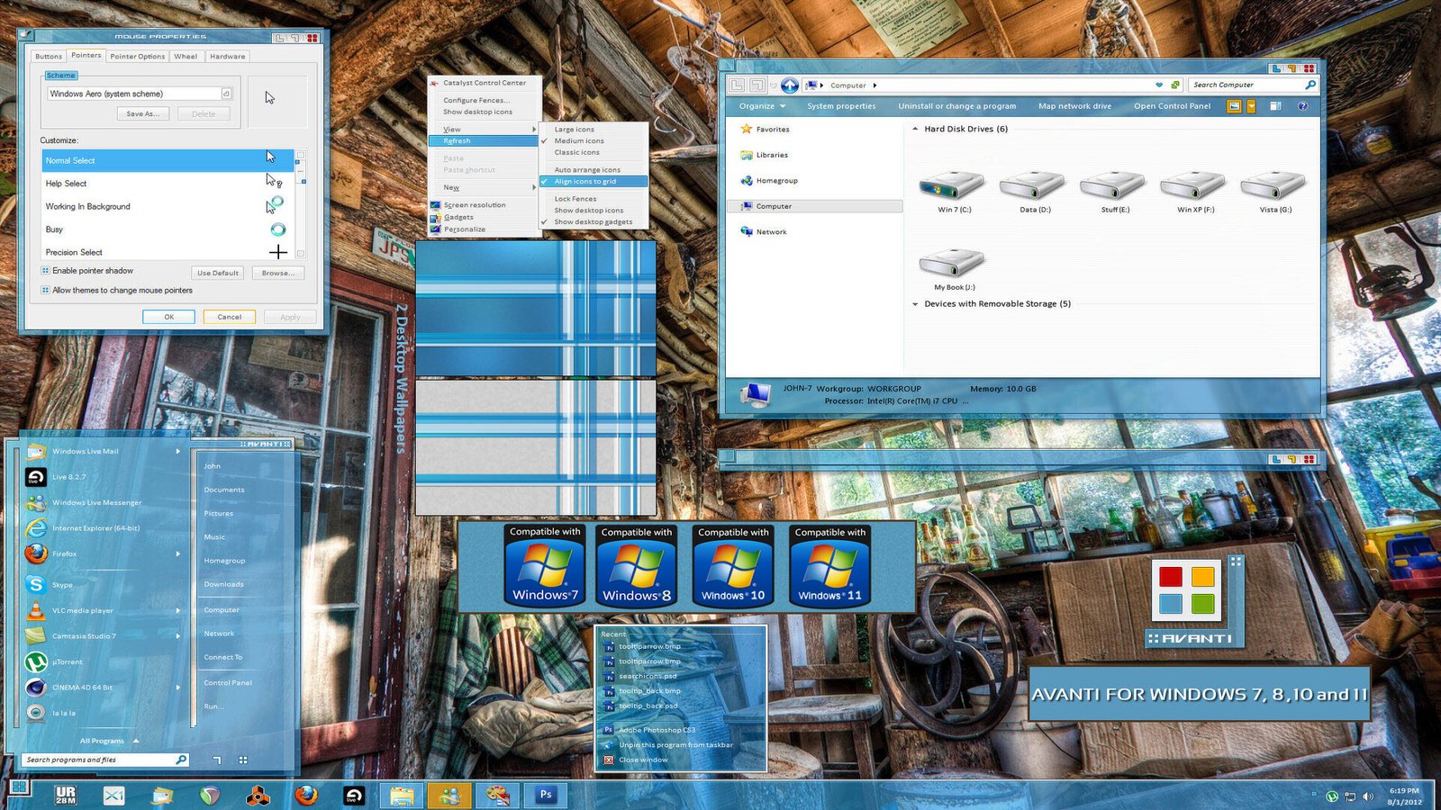Open the Help icon in Computer toolbar
Screen dimensions: 1441x810
(1302, 106)
